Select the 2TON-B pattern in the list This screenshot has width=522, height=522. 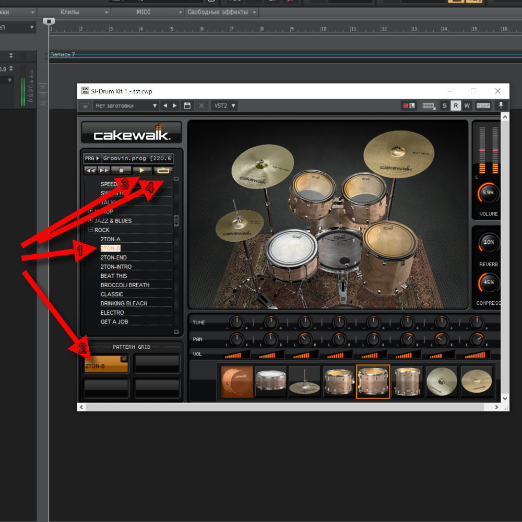coord(110,248)
